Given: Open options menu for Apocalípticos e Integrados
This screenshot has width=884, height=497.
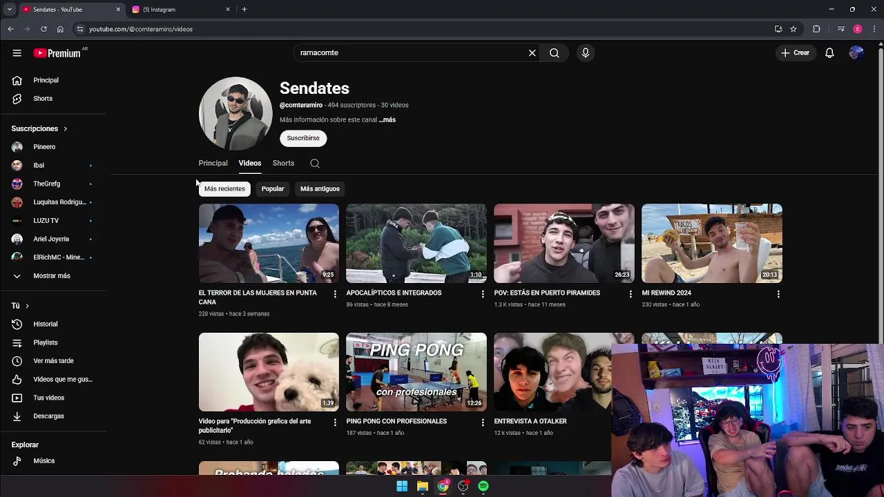Looking at the screenshot, I should tap(483, 294).
